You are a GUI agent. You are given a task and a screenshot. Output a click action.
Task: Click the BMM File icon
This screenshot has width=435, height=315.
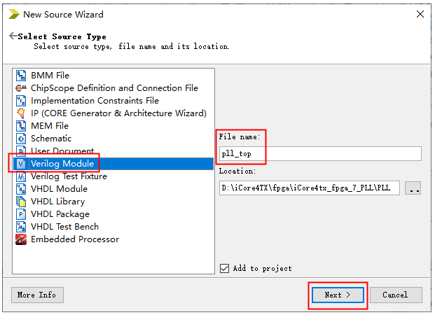click(20, 76)
